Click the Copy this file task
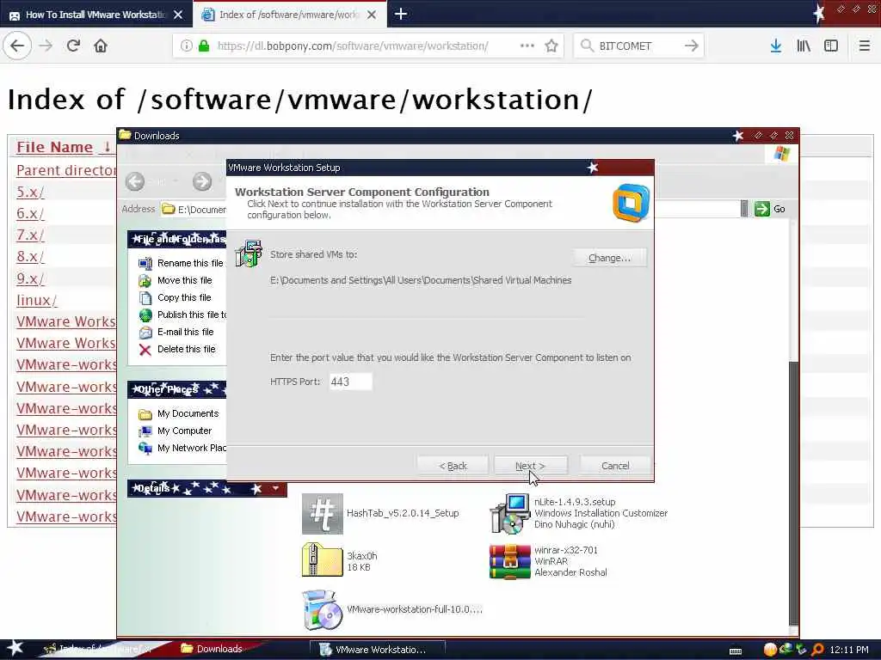881x660 pixels. coord(184,297)
